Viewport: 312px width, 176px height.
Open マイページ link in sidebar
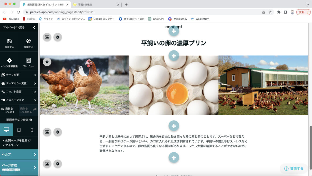(12, 145)
